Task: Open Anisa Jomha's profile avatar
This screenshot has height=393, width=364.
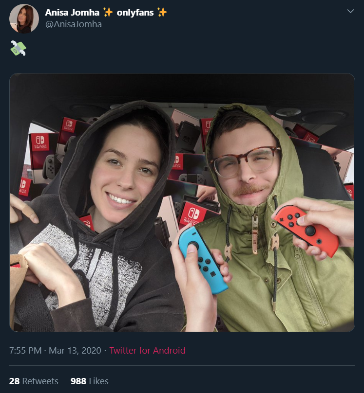Action: pos(24,18)
